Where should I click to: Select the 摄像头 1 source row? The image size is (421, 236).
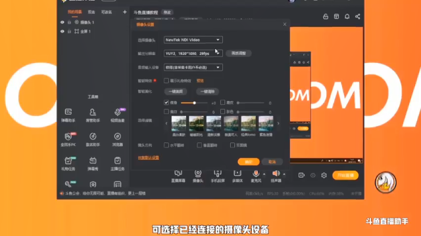(x=93, y=22)
